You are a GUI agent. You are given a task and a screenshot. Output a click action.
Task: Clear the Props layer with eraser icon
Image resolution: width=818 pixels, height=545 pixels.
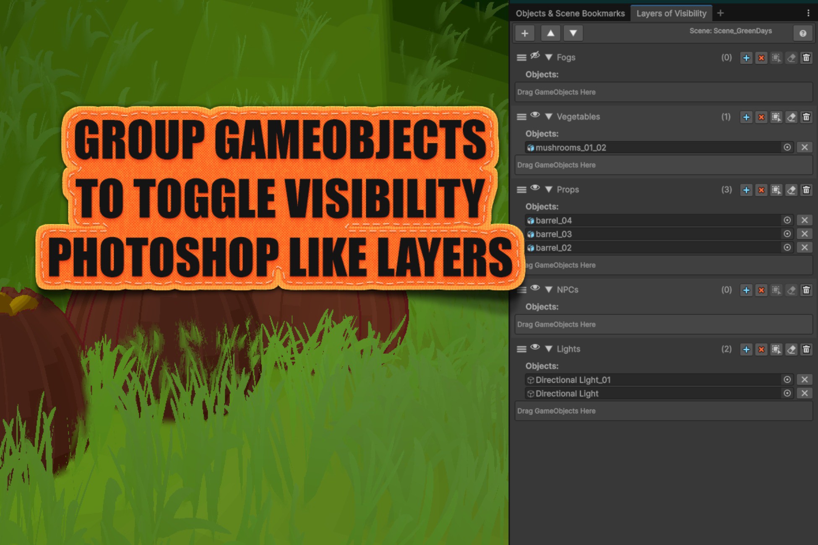pyautogui.click(x=791, y=190)
